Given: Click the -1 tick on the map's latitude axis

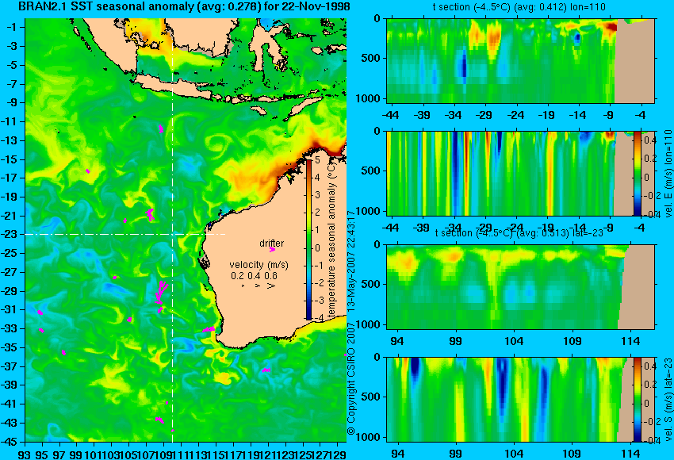Looking at the screenshot, I should tap(13, 27).
